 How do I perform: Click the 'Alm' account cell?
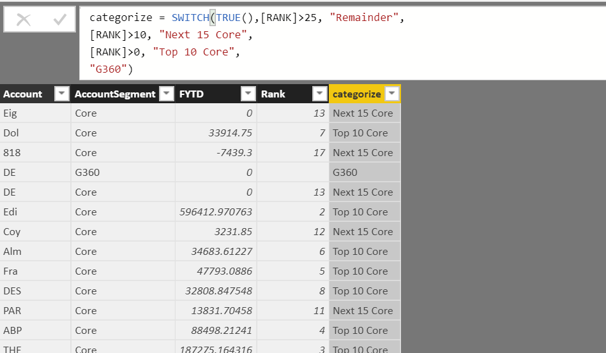tap(35, 251)
